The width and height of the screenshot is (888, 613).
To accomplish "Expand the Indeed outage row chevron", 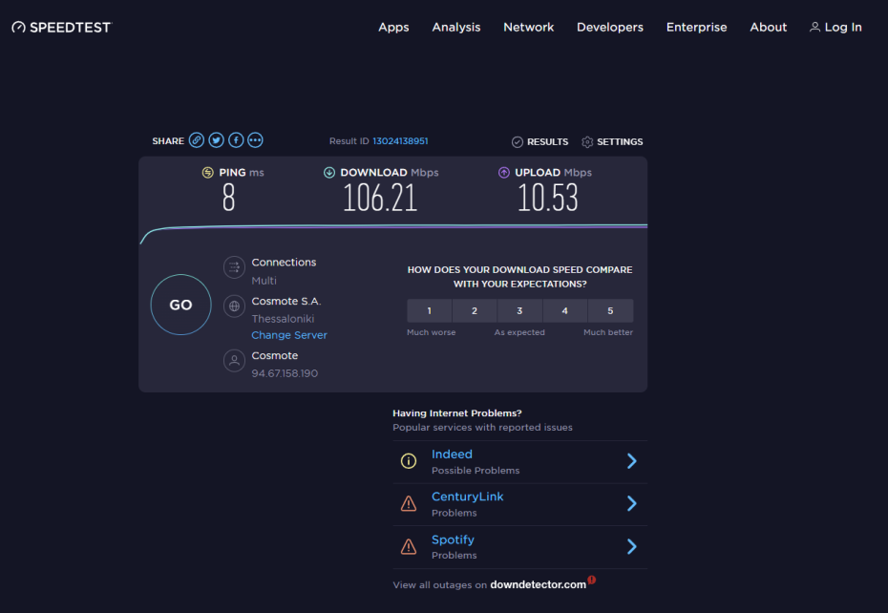I will (632, 461).
